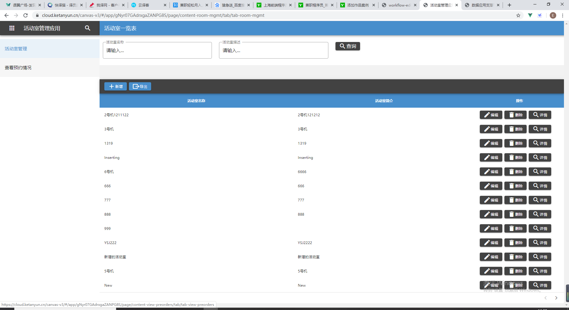569x310 pixels.
Task: Open 活动室管理 in sidebar
Action: (x=50, y=49)
